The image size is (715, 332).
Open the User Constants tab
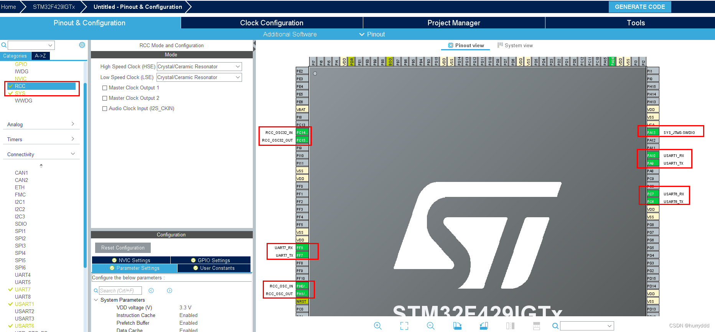(214, 268)
